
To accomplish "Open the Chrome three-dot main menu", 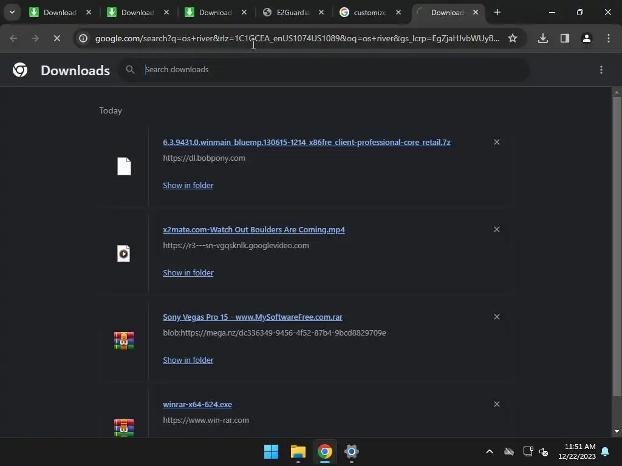I will pos(609,38).
